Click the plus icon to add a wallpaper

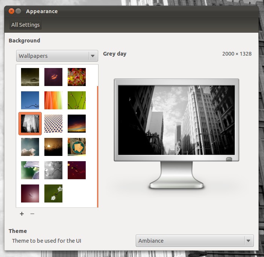point(22,214)
